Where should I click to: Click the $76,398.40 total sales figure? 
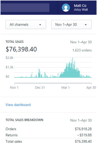pos(21,49)
